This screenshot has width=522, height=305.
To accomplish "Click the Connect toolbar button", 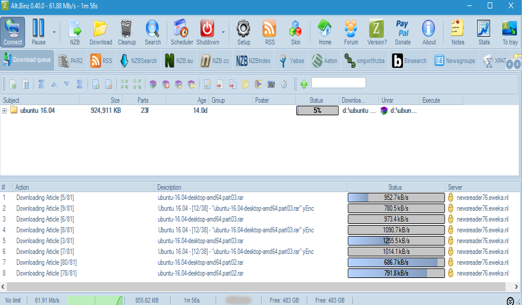I will pos(13,32).
